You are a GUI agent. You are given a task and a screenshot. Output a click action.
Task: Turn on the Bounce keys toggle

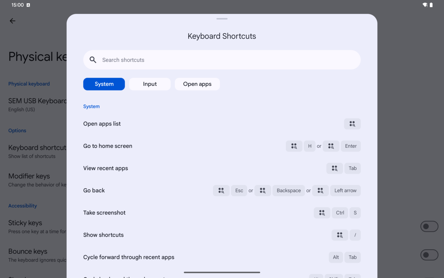tap(429, 255)
